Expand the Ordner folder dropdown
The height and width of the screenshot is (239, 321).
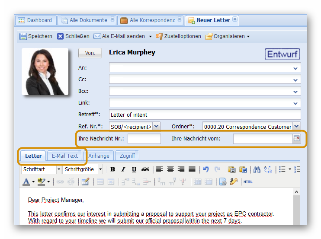(296, 127)
